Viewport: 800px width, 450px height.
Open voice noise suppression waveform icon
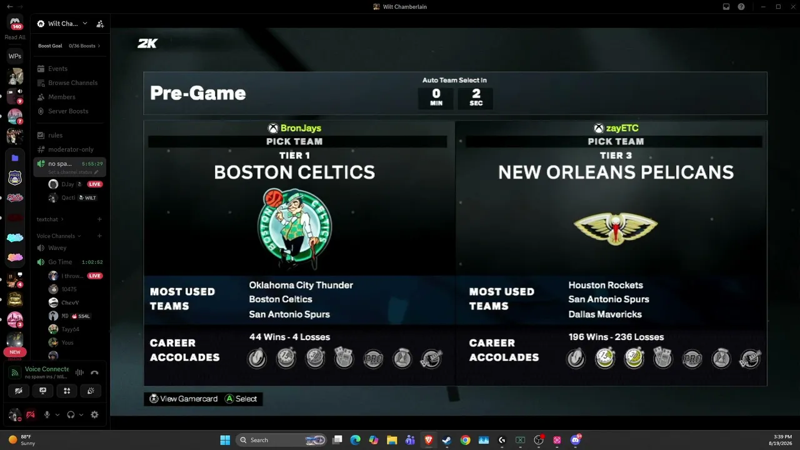coord(79,372)
